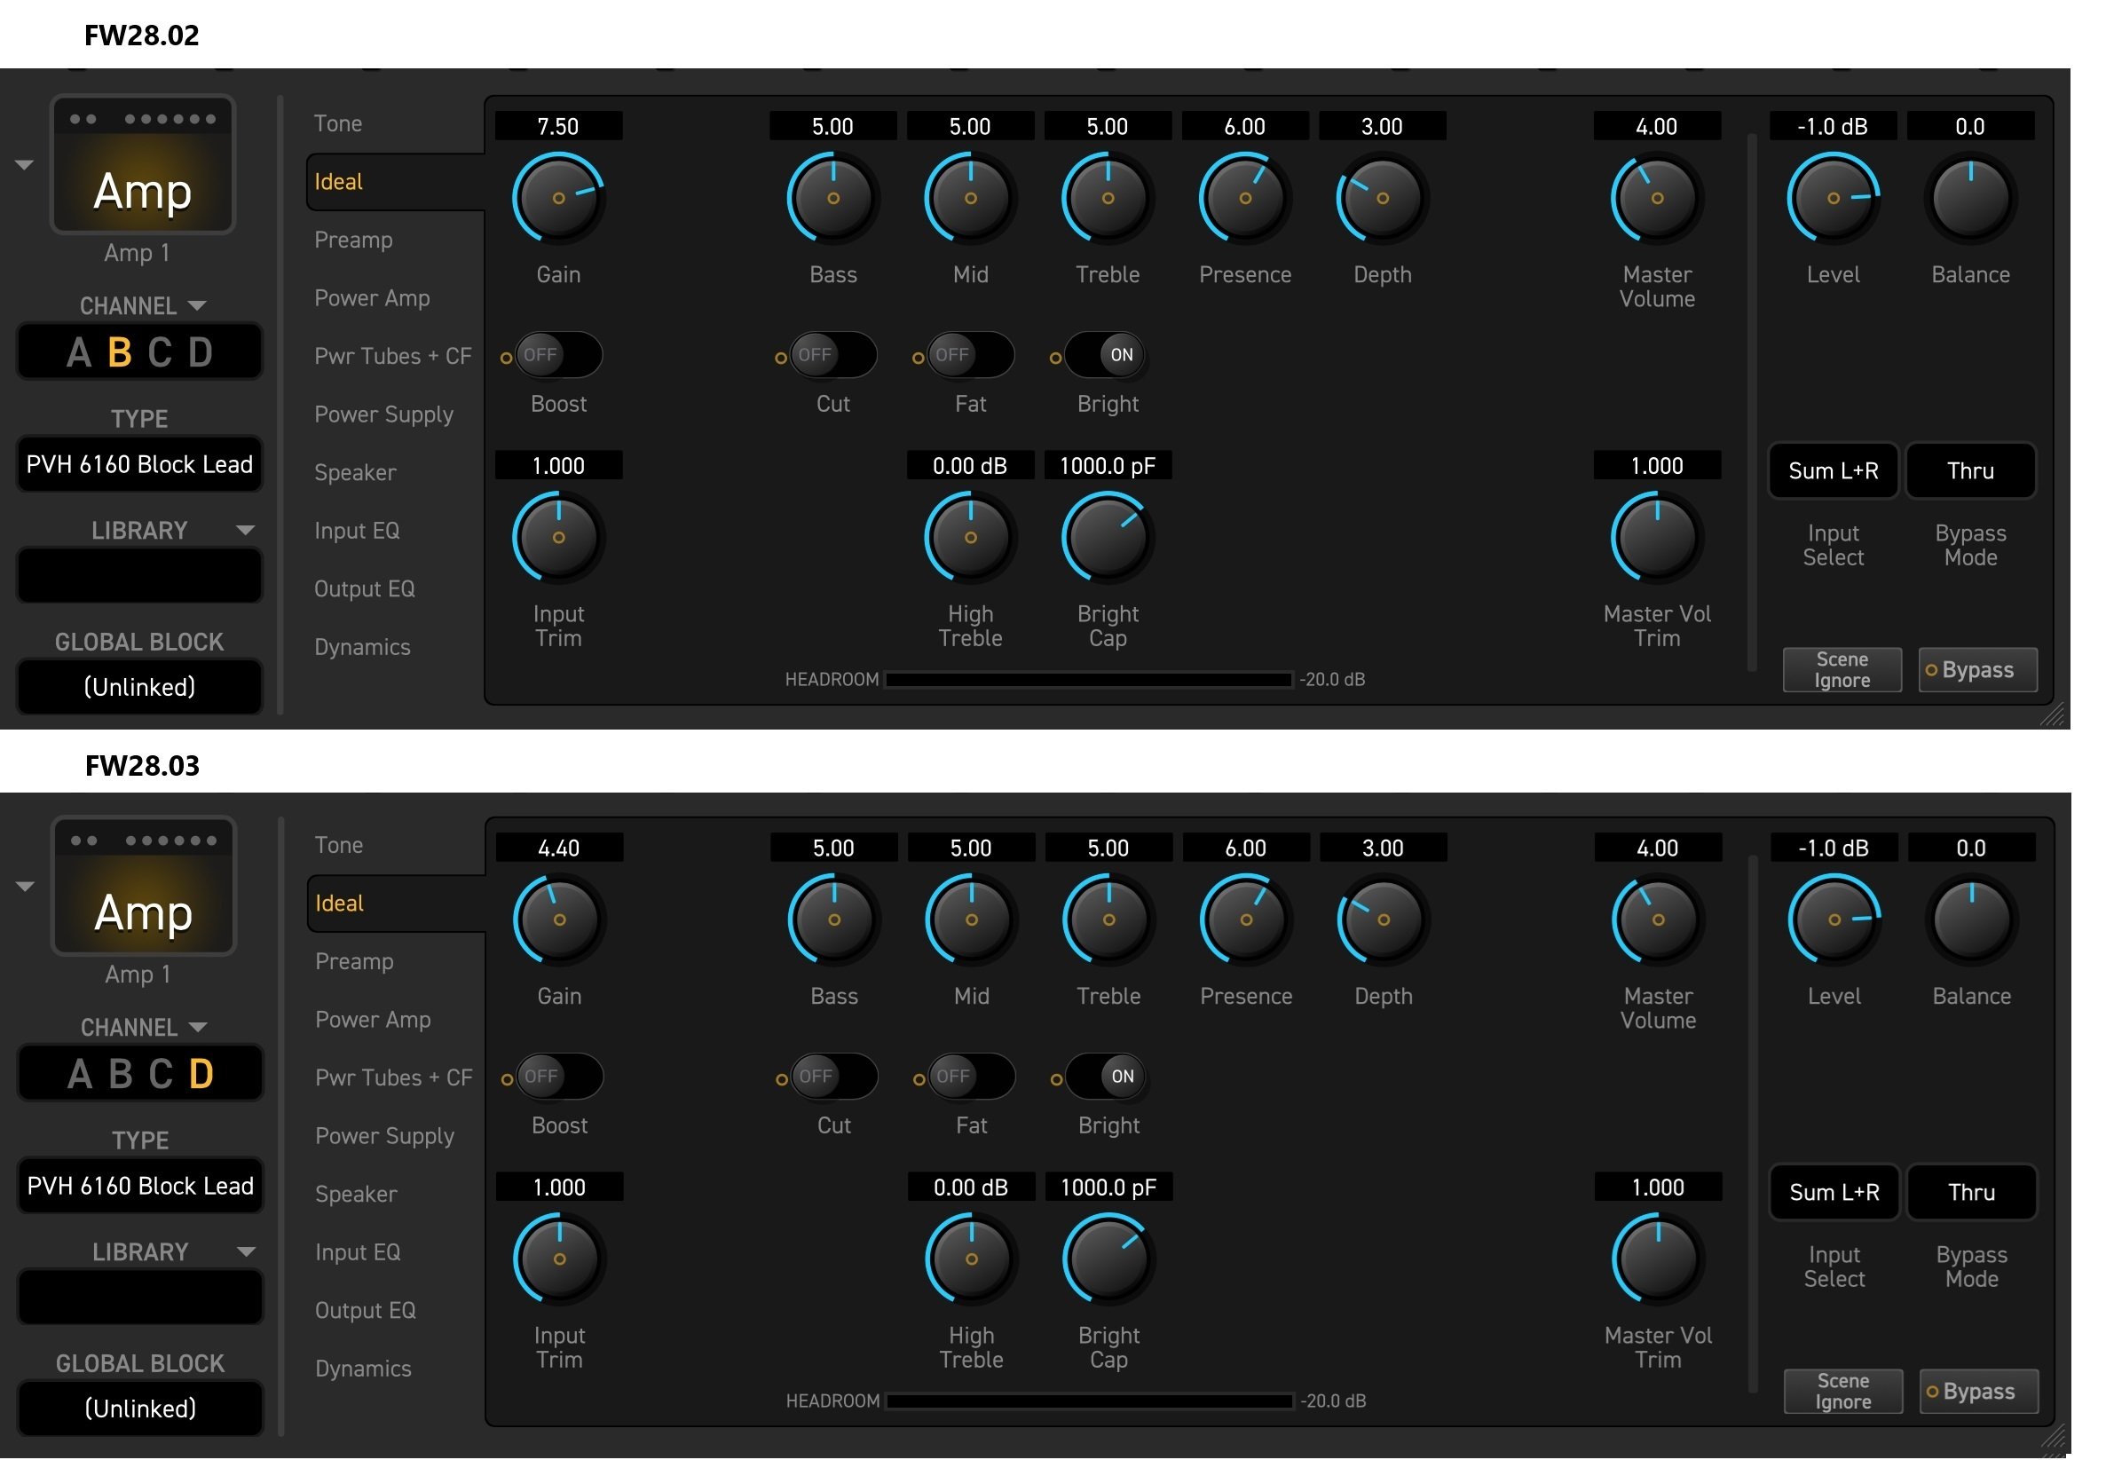The width and height of the screenshot is (2106, 1460).
Task: Click Level value -1.0 dB in FW28.03
Action: [1834, 848]
